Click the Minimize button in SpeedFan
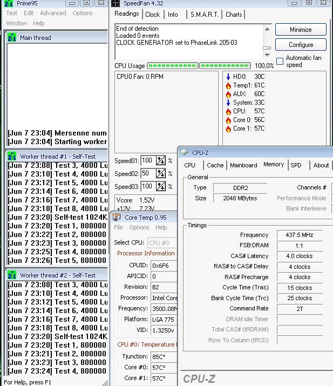Image resolution: width=333 pixels, height=386 pixels. point(301,30)
